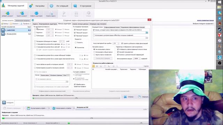This screenshot has height=125, width=223.
Task: Open the Operations log tab
Action: coord(60,6)
